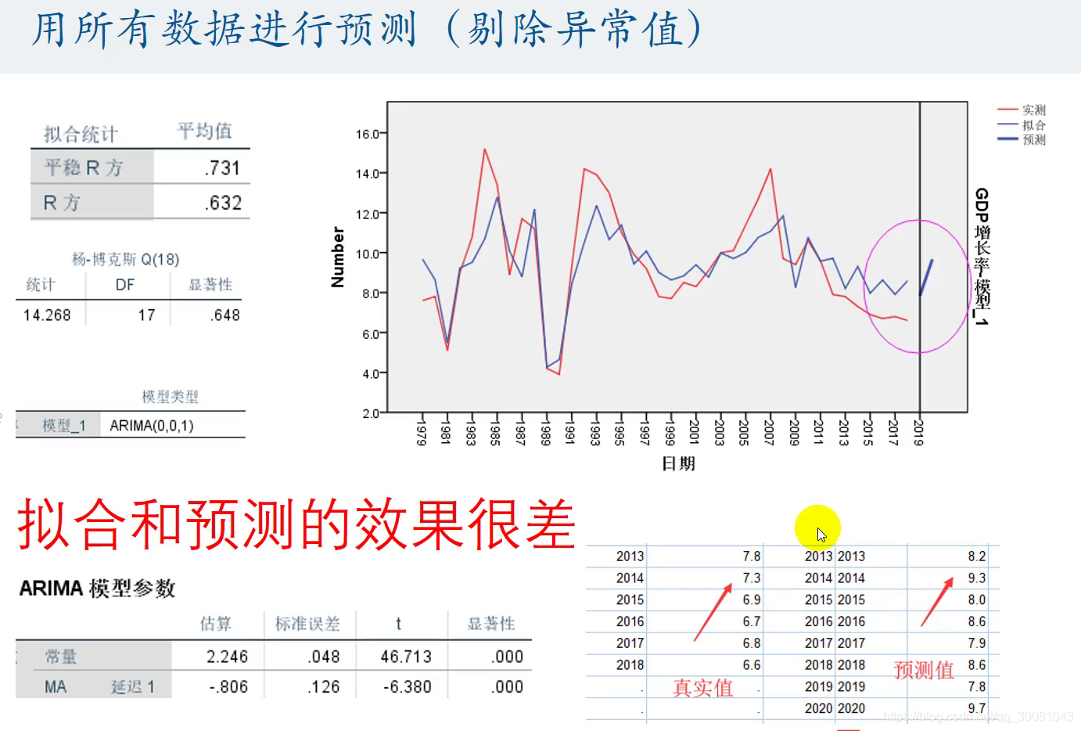This screenshot has width=1081, height=731.
Task: Click the real value '6.9' for 2015
Action: point(752,600)
